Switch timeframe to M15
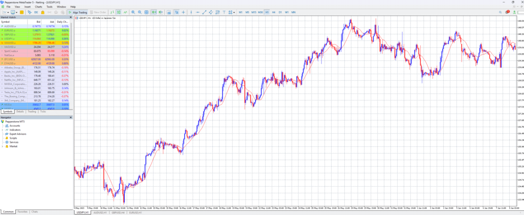 click(x=254, y=12)
